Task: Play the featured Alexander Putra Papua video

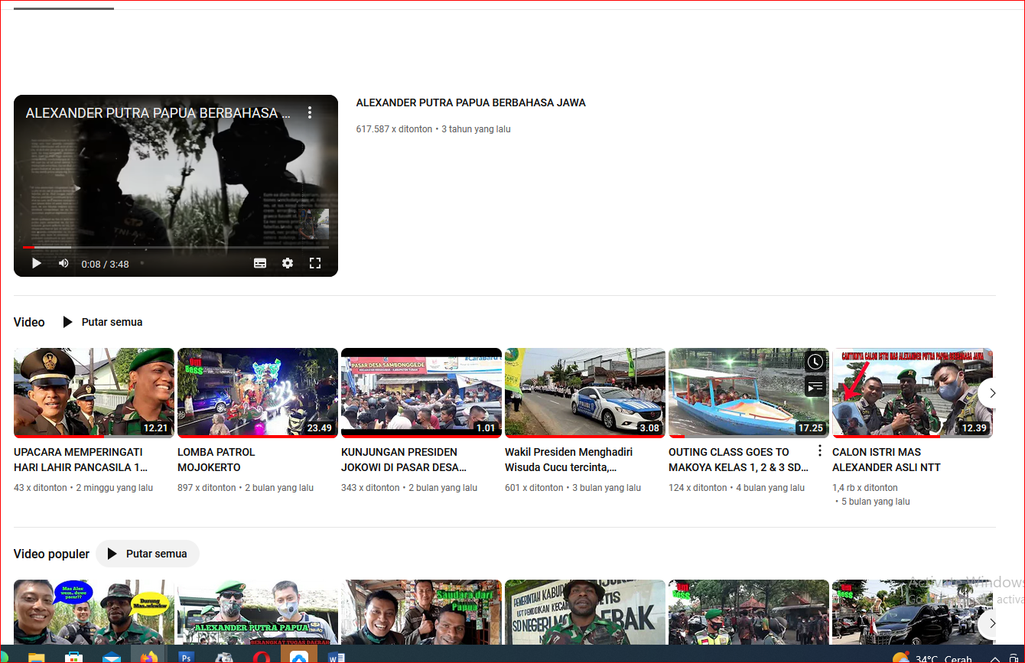Action: [x=36, y=263]
